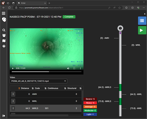Select (64.3) - MWL pipe label
This screenshot has width=147, height=119.
pos(136,94)
